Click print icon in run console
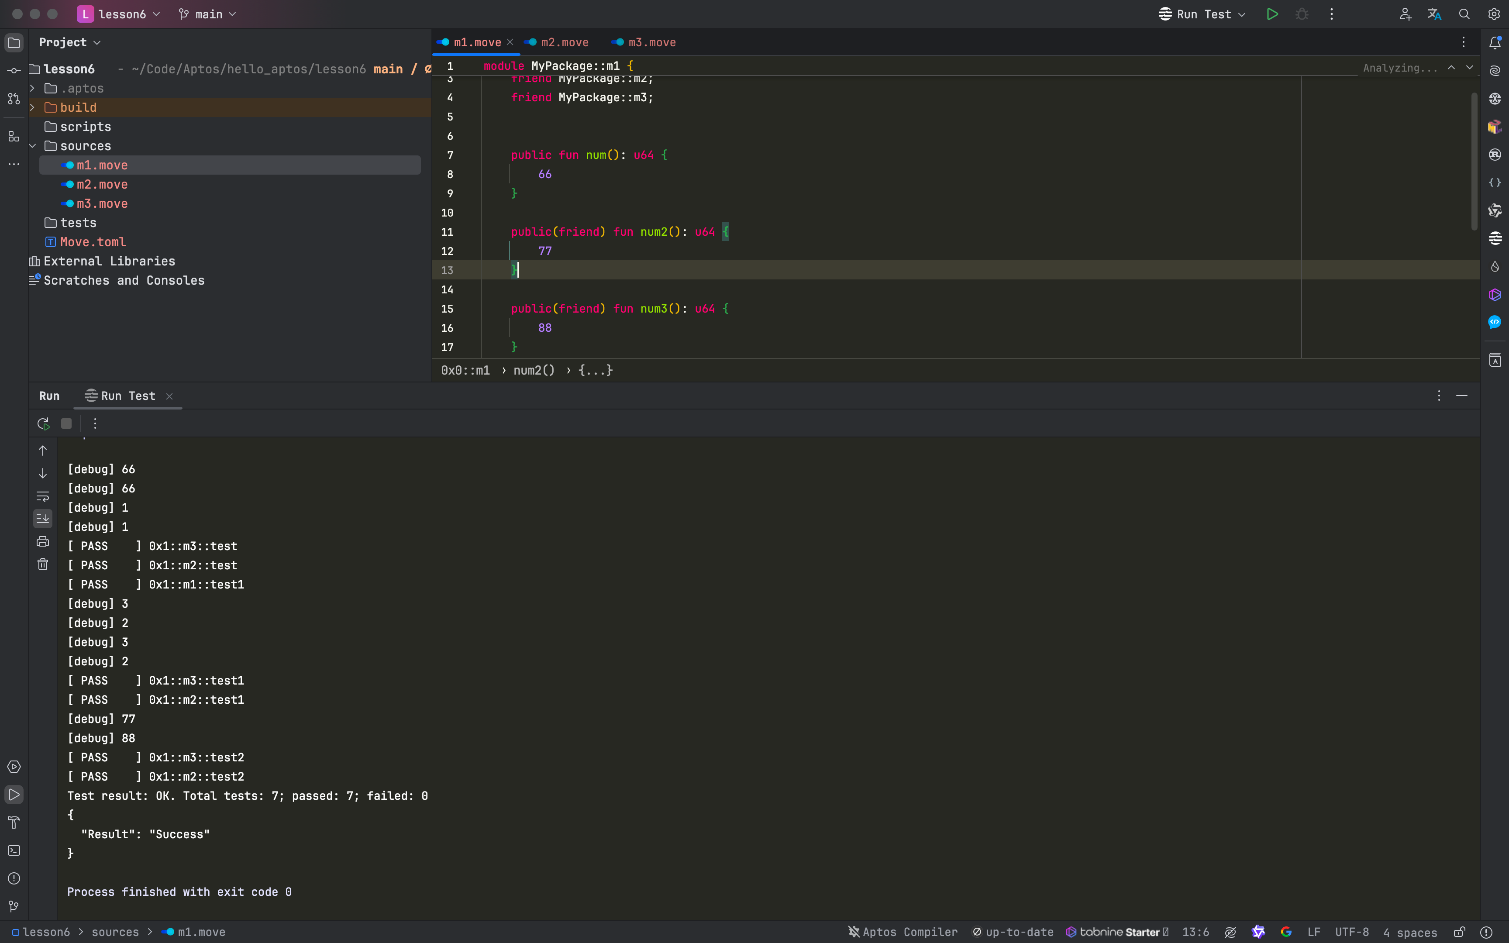 click(42, 541)
